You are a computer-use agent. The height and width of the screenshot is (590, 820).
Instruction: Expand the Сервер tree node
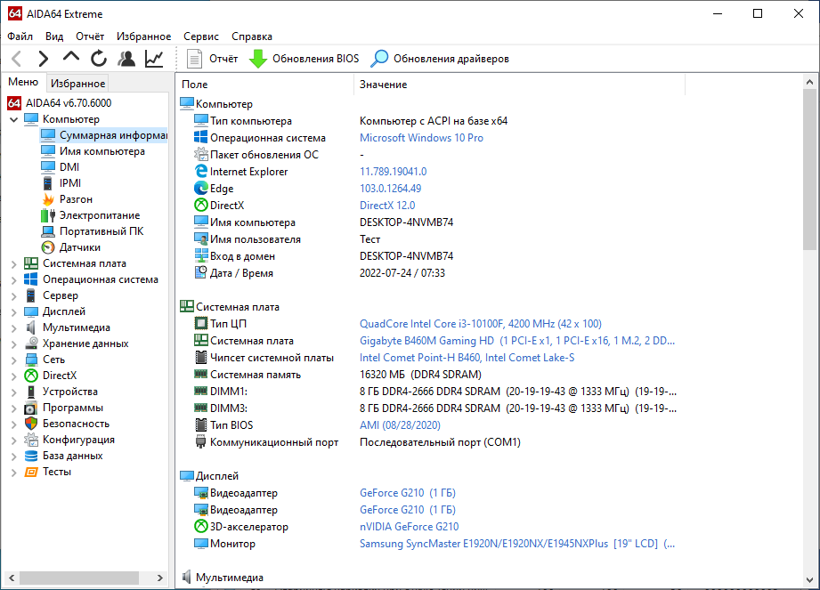[x=13, y=295]
